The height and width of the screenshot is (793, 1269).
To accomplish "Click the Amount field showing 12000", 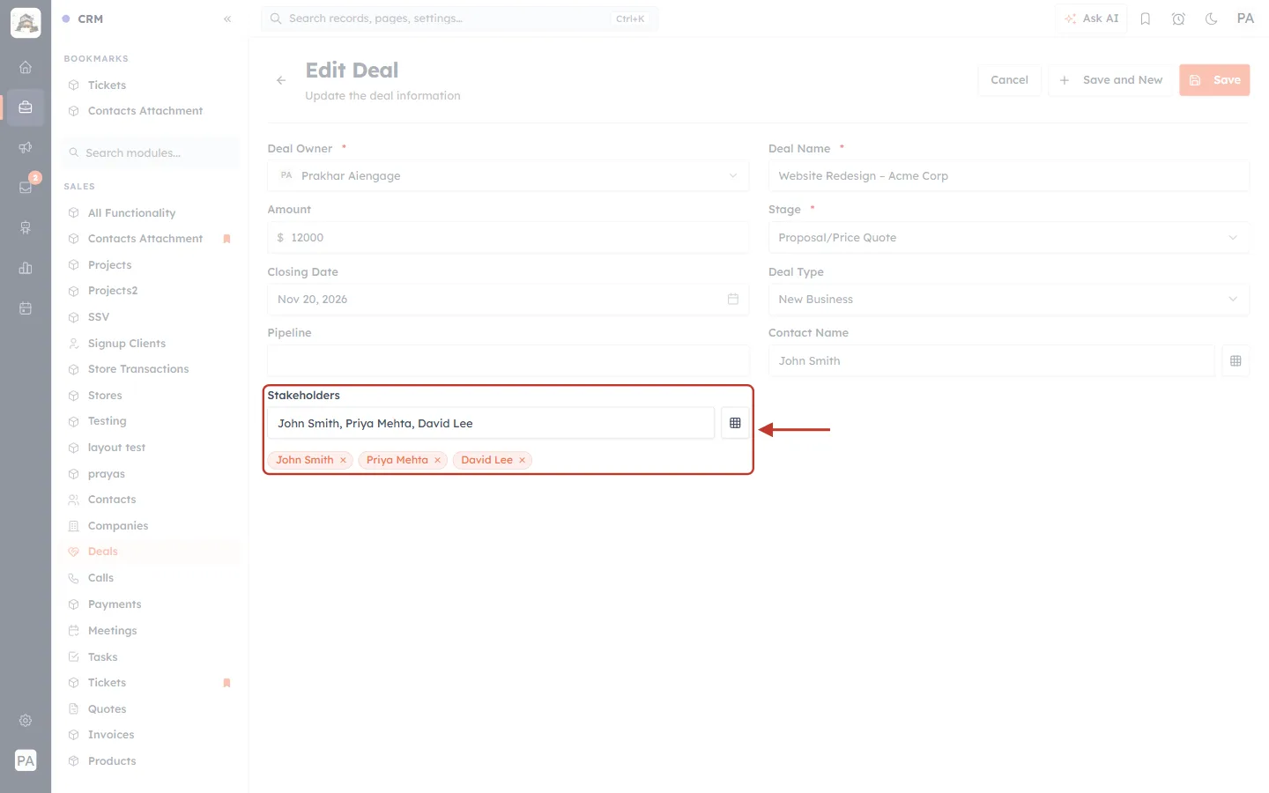I will 508,237.
